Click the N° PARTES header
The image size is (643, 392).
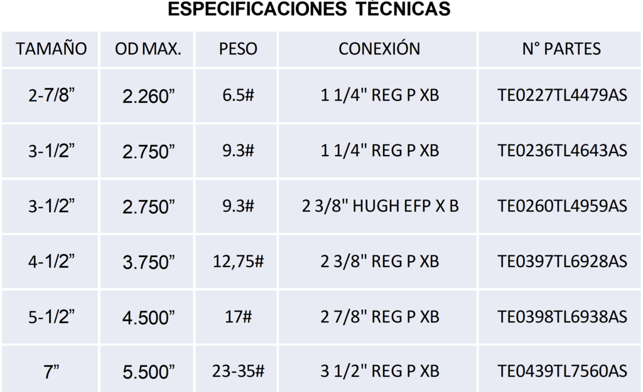561,49
